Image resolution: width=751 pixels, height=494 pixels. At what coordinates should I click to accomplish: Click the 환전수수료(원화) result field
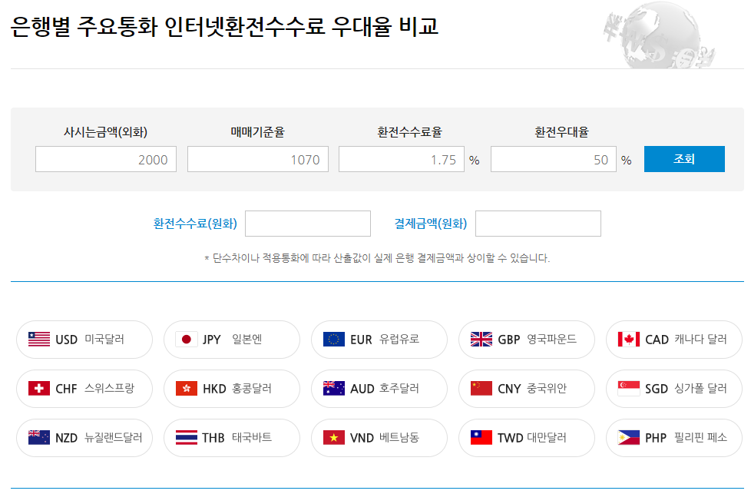[308, 223]
